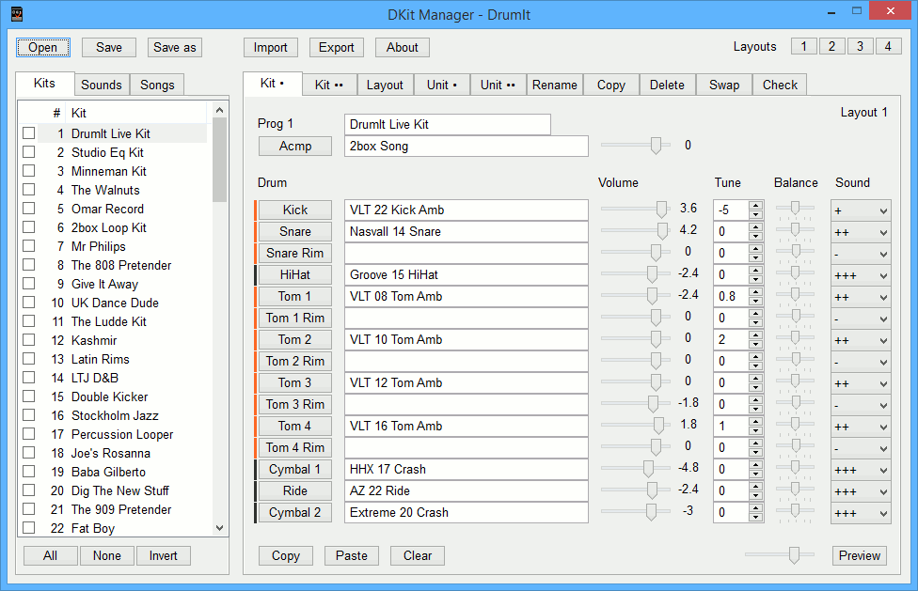This screenshot has height=591, width=918.
Task: Click the Save as button
Action: tap(174, 47)
